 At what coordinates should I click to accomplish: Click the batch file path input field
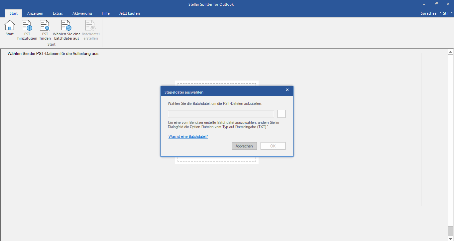pos(221,114)
